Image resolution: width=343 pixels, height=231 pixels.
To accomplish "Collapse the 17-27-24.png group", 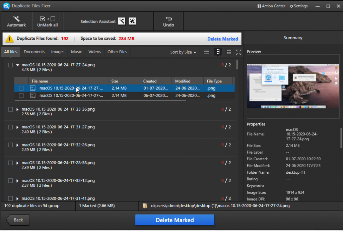I will coord(17,65).
